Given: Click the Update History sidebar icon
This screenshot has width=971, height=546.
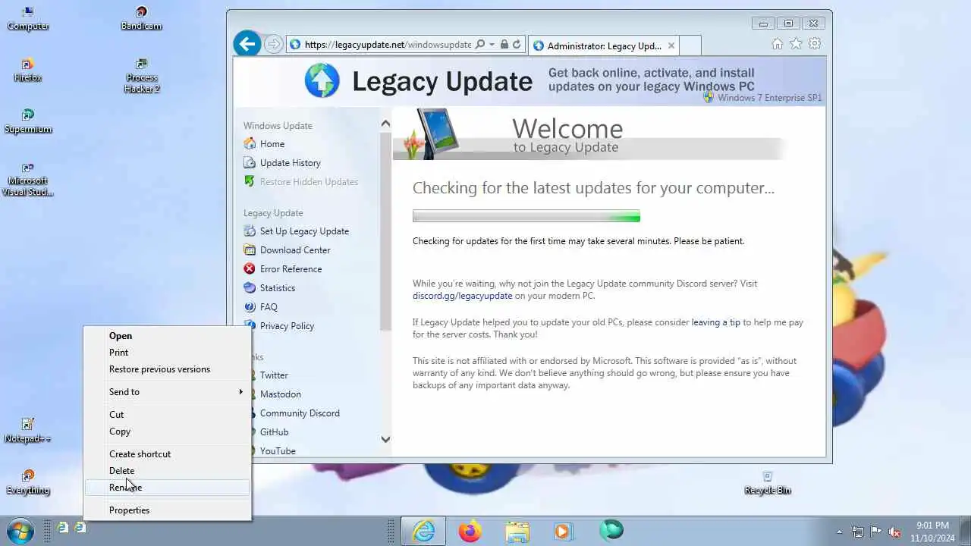Looking at the screenshot, I should [250, 162].
